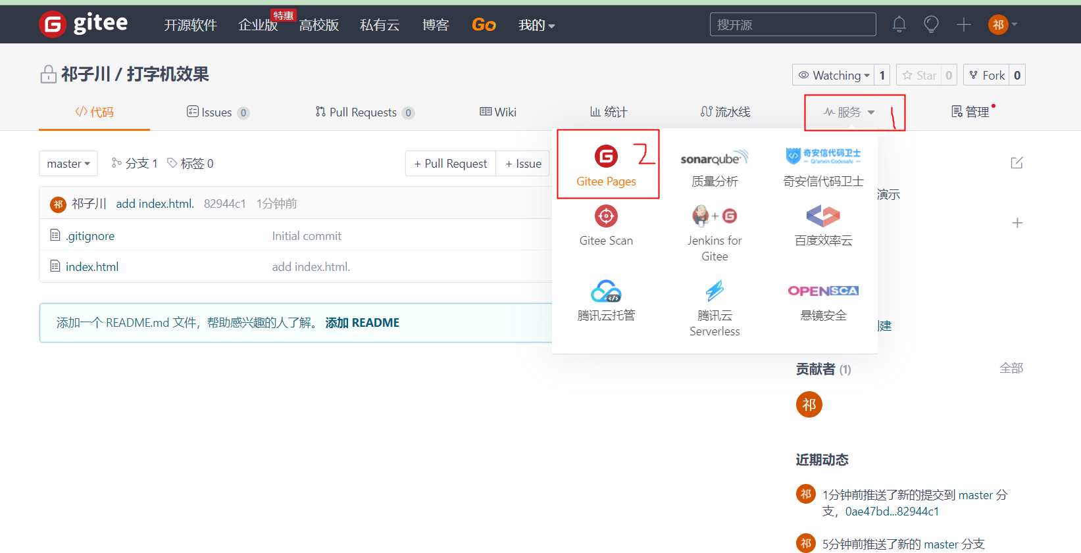Click 添加 README link
The width and height of the screenshot is (1081, 553).
[x=363, y=323]
